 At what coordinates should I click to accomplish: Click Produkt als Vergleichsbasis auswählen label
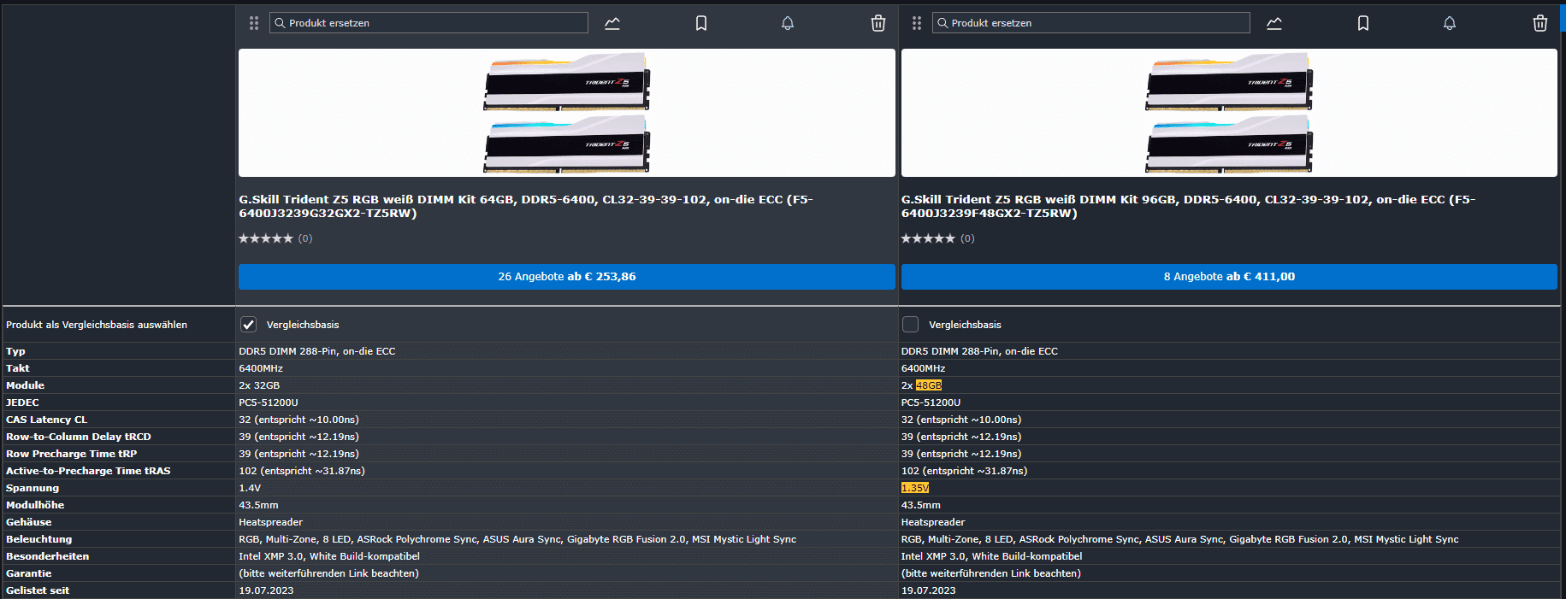tap(97, 325)
